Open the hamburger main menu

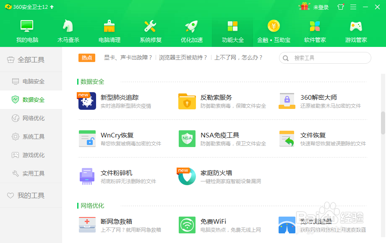point(354,7)
